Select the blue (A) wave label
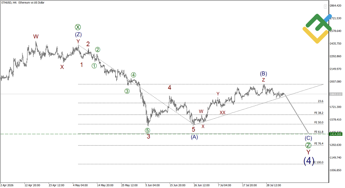 [x=194, y=137]
